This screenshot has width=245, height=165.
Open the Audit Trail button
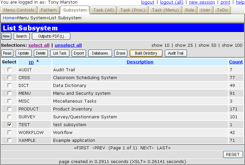pyautogui.click(x=176, y=53)
